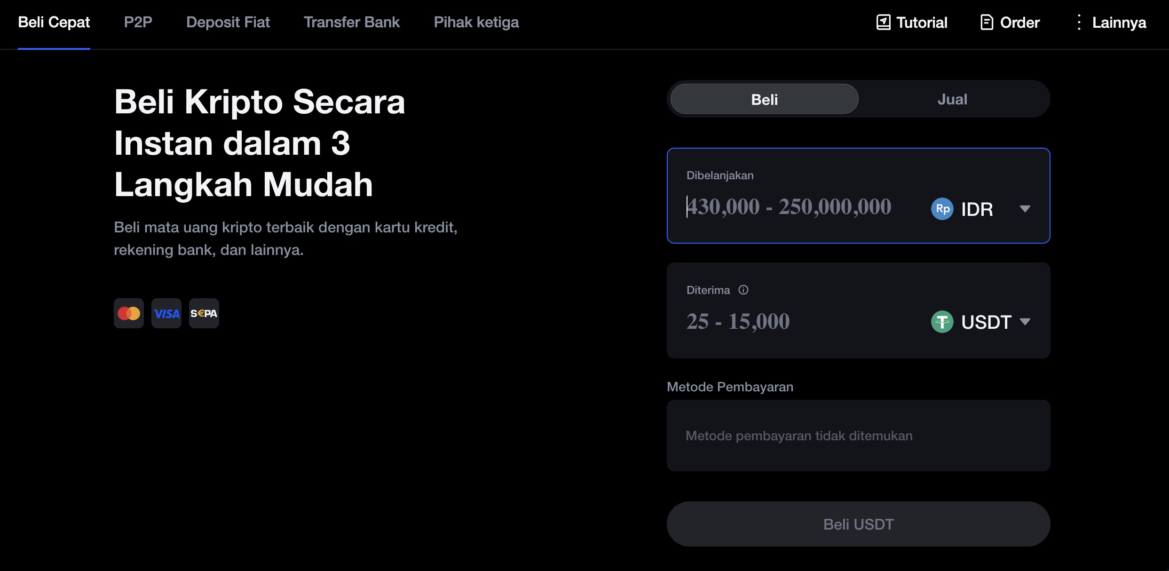Select the Mastercard payment icon
The image size is (1169, 571).
128,313
